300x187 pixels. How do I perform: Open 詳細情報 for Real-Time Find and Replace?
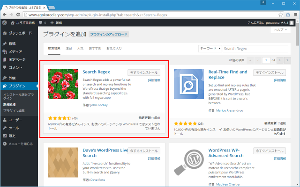280,80
